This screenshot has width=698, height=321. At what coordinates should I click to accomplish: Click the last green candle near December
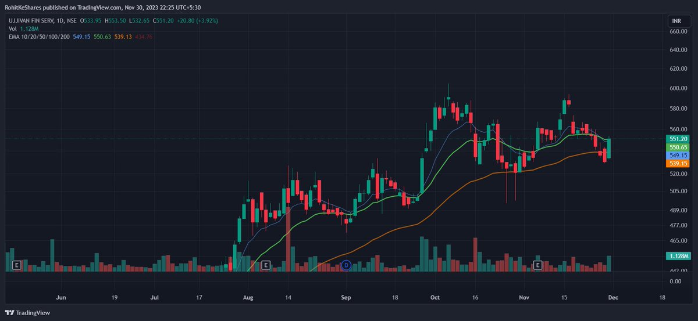(x=609, y=148)
